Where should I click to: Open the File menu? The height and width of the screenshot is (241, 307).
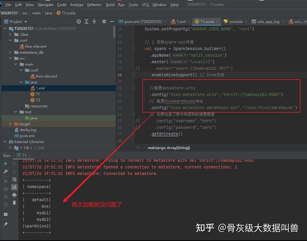[x=8, y=5]
